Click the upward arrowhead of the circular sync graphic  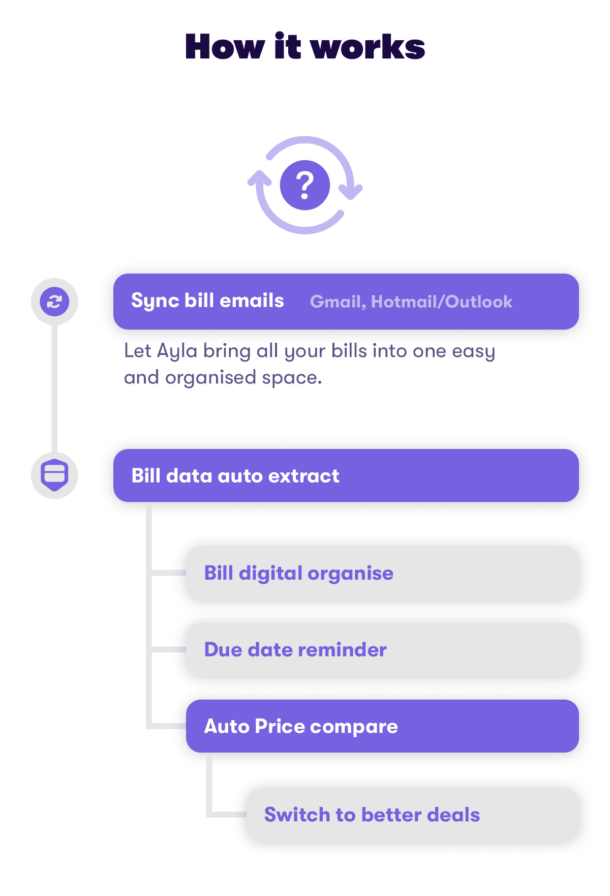(259, 178)
